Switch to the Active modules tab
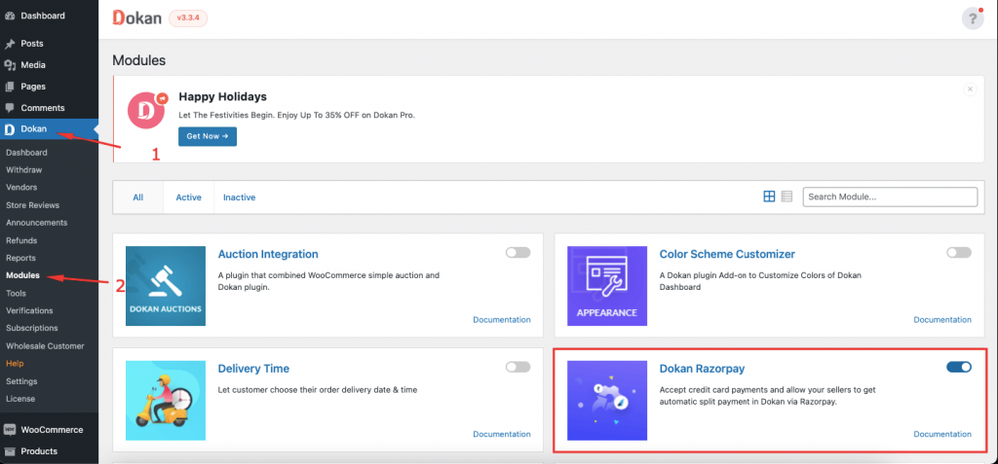This screenshot has width=998, height=464. (188, 197)
